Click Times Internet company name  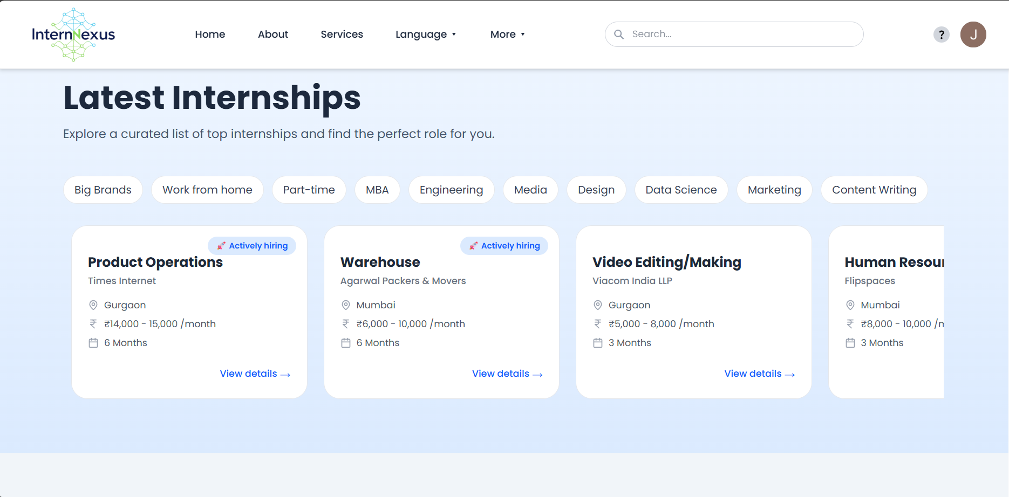tap(122, 281)
